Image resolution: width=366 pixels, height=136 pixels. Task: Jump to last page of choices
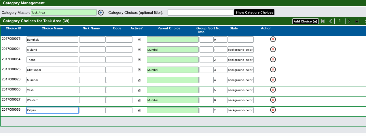(357, 21)
